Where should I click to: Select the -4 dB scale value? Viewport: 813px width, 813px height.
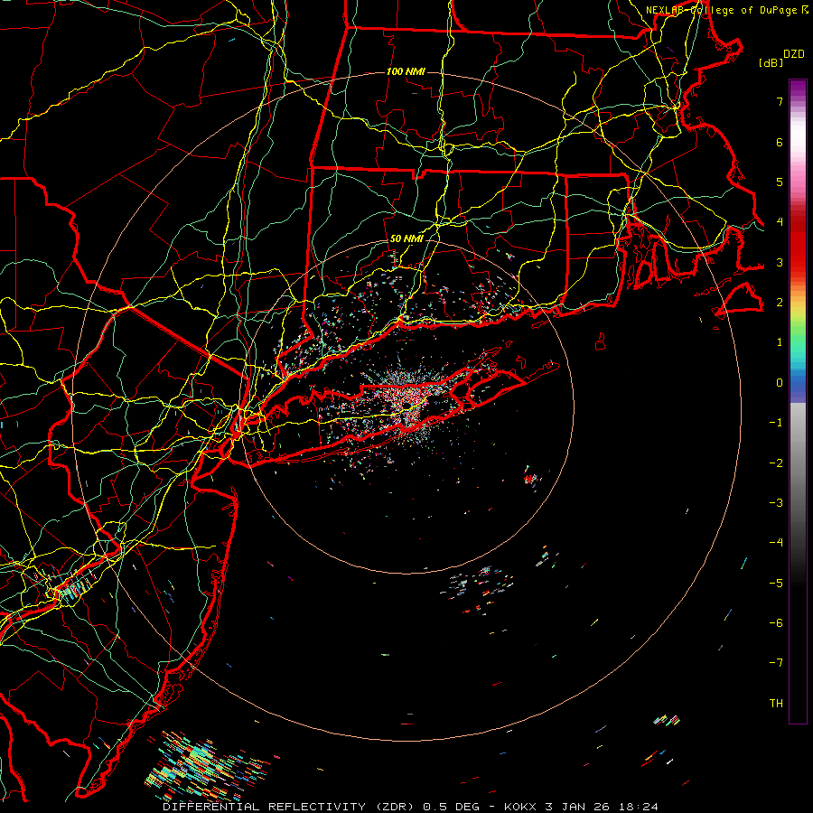(x=776, y=543)
